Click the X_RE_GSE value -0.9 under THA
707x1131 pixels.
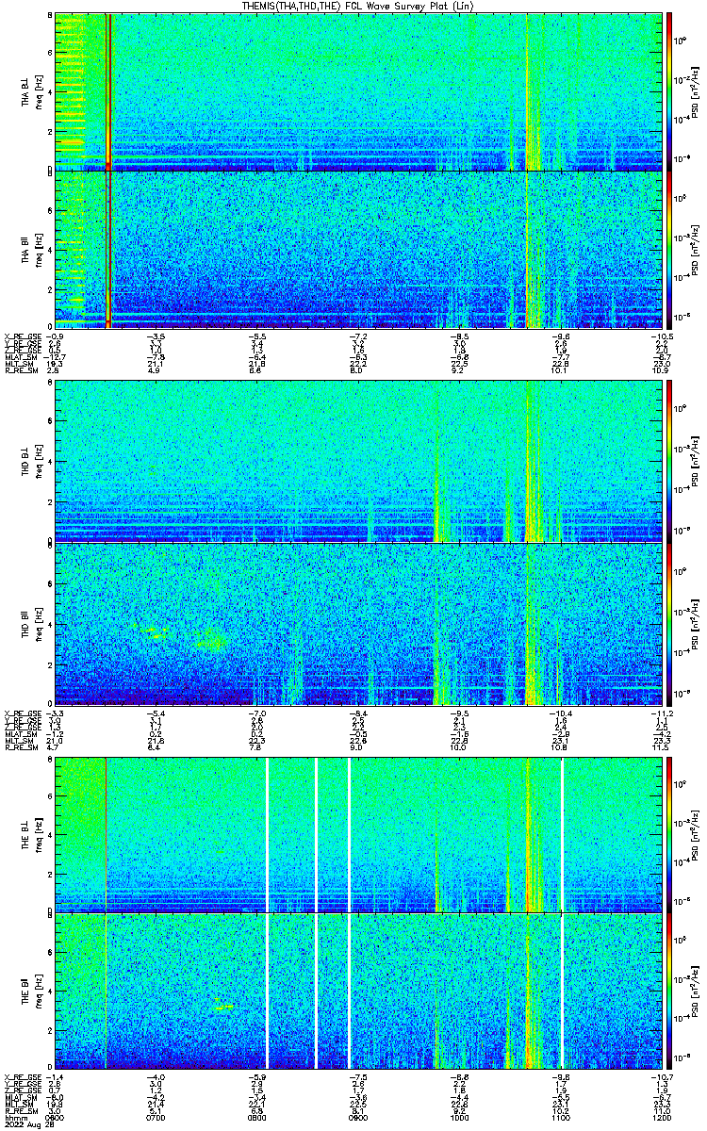click(x=56, y=335)
